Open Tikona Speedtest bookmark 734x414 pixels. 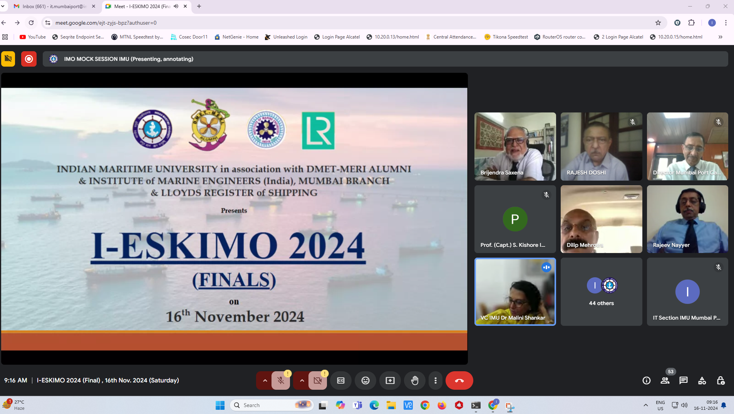(506, 37)
